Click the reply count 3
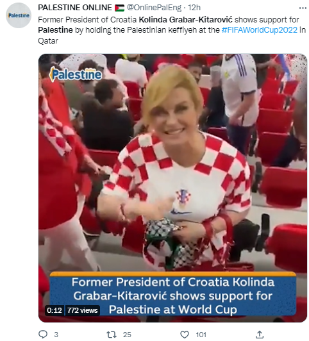 [56, 335]
